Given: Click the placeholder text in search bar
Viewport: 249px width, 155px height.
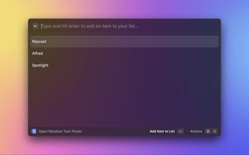Looking at the screenshot, I should point(90,26).
